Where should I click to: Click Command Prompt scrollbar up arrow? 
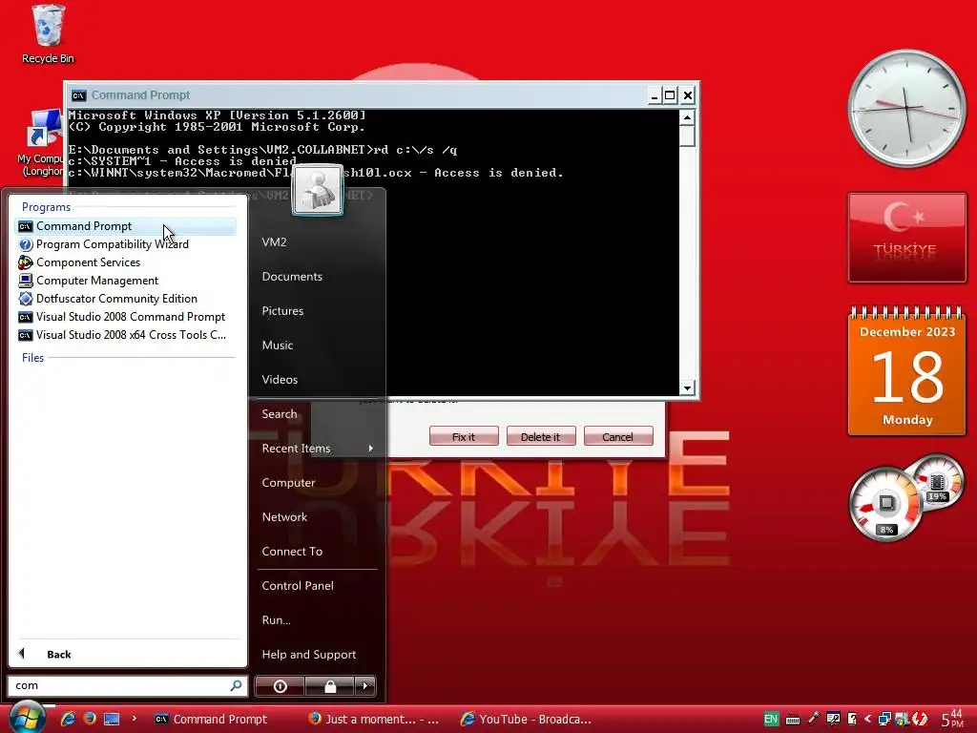[687, 116]
